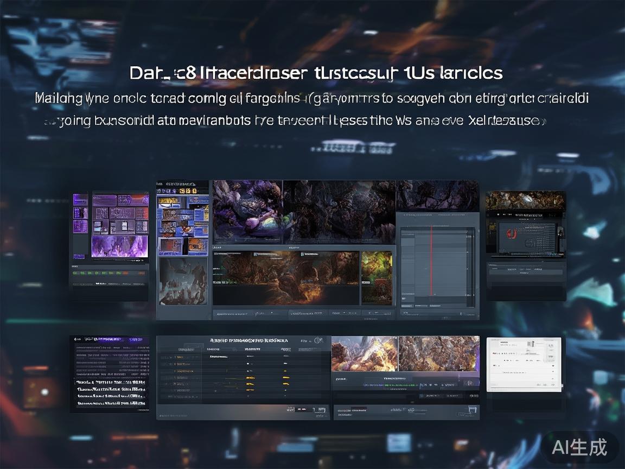Click the AI生成 watermark badge
The width and height of the screenshot is (625, 469).
[x=579, y=448]
